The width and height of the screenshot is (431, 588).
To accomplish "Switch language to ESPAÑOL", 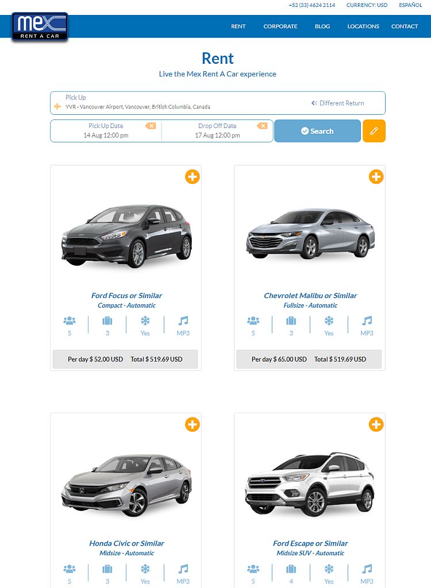I will point(410,5).
